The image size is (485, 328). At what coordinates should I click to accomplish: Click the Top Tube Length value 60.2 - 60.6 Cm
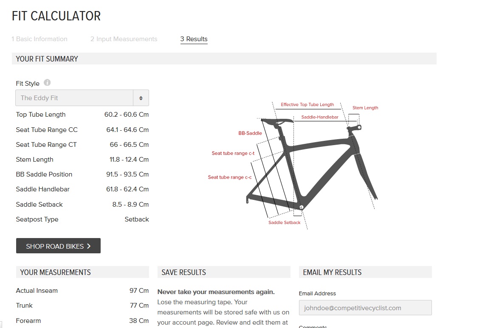(127, 115)
